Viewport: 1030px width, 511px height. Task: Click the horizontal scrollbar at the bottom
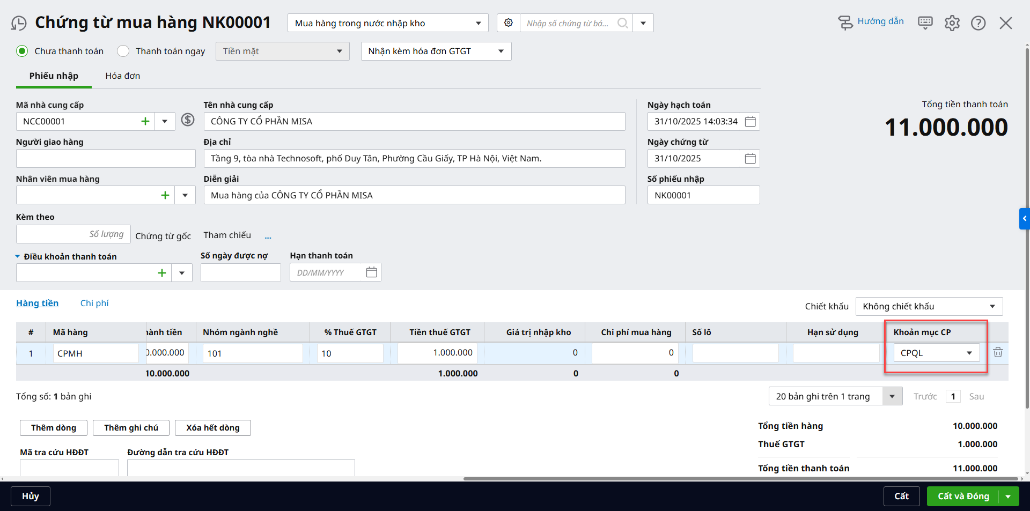tap(740, 479)
